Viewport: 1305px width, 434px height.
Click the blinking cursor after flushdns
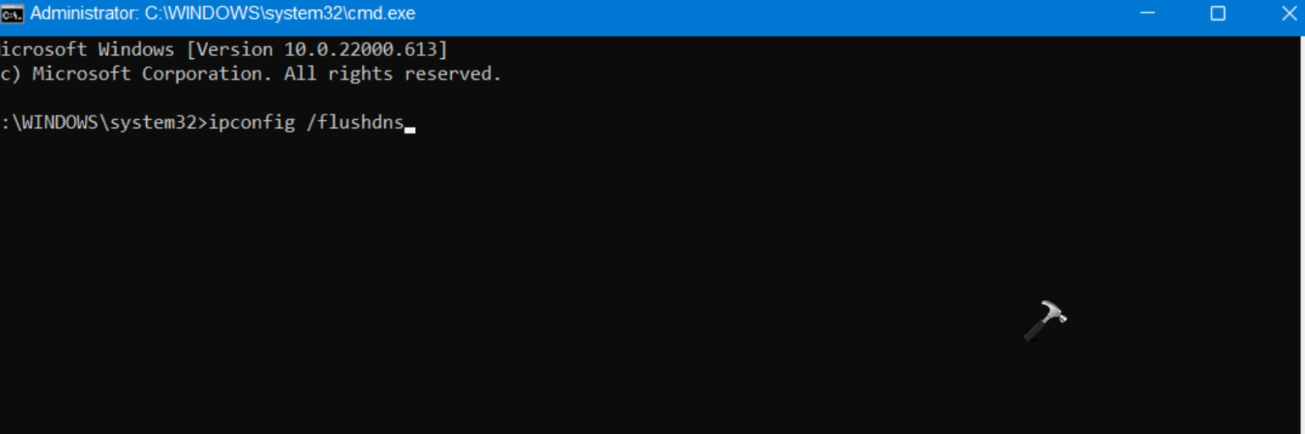(410, 128)
